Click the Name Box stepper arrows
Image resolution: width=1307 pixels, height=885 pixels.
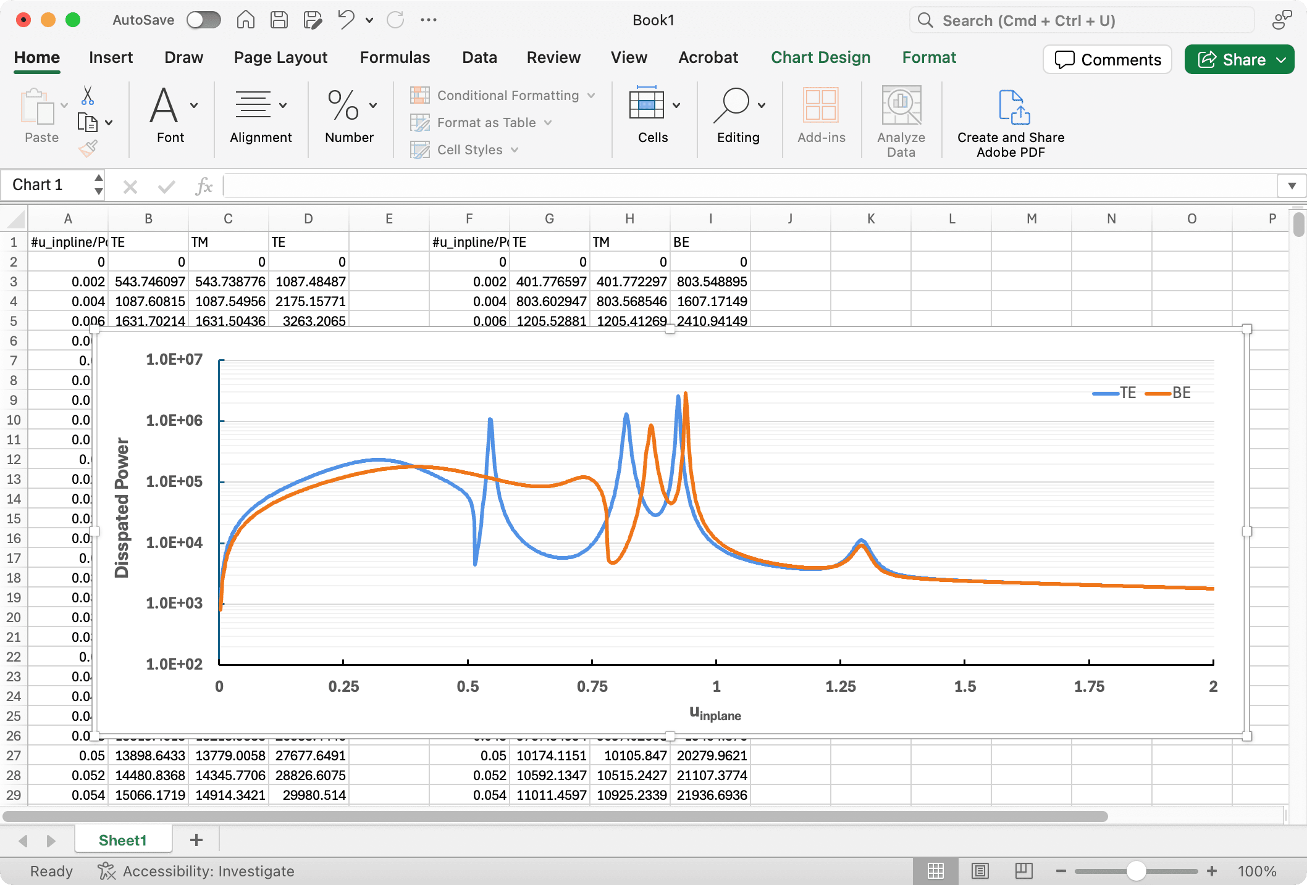(98, 185)
